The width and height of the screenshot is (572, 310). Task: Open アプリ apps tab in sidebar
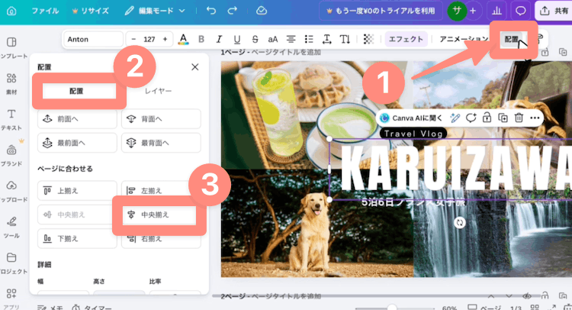pyautogui.click(x=11, y=299)
